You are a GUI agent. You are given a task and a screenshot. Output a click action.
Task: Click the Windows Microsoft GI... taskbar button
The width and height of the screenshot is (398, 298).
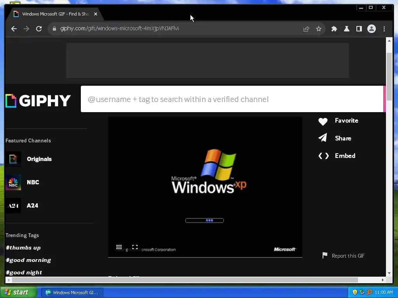point(72,293)
